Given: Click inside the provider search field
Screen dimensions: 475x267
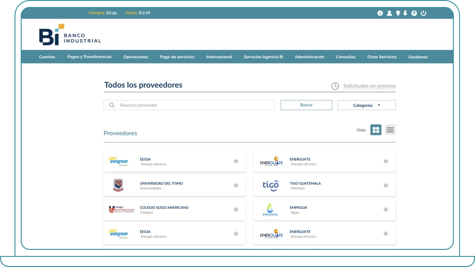Looking at the screenshot, I should point(186,105).
